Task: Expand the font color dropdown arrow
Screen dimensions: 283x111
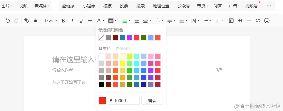Action: pyautogui.click(x=103, y=21)
